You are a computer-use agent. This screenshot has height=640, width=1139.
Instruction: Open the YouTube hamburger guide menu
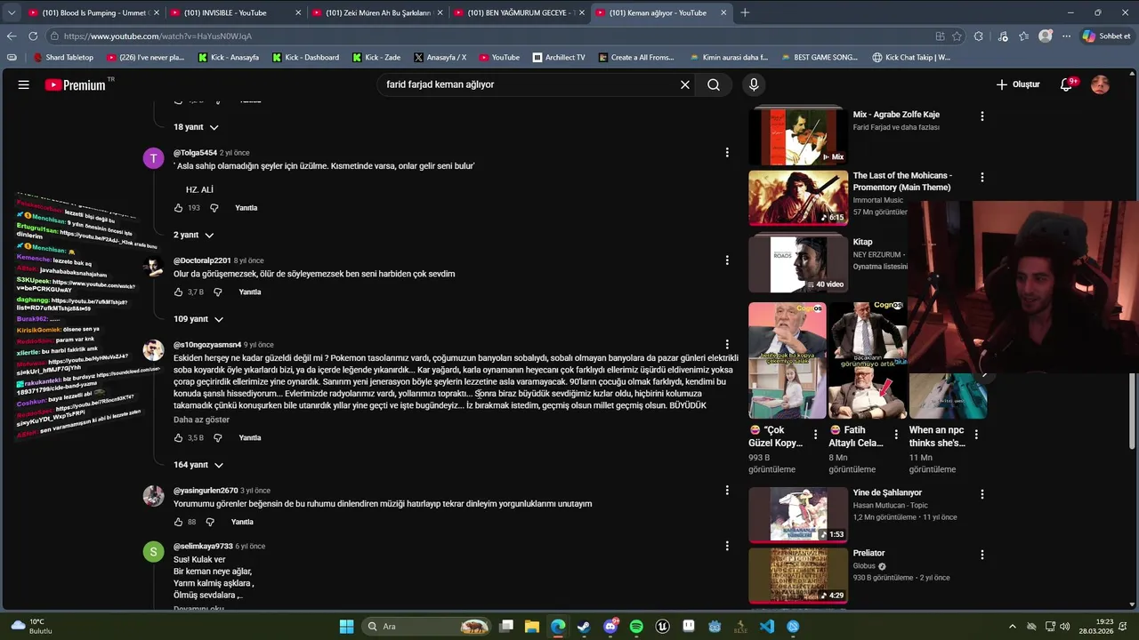[x=23, y=84]
